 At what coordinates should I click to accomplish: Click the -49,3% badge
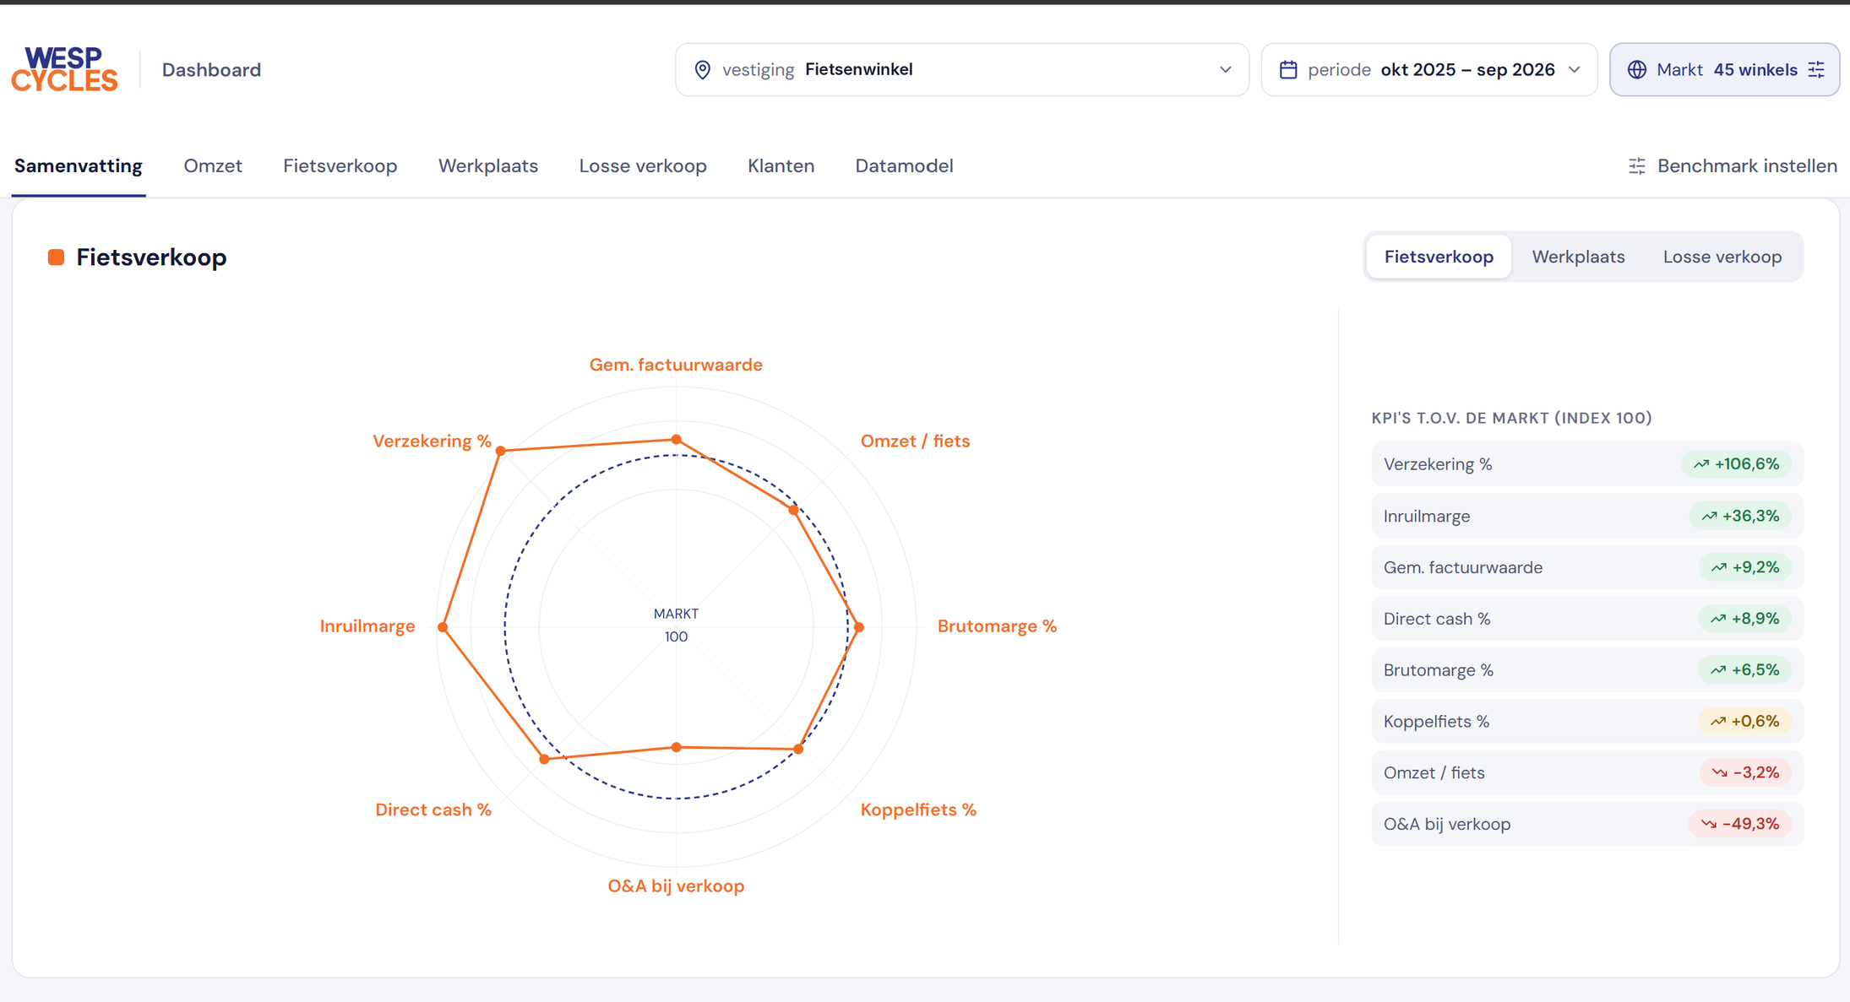coord(1740,825)
